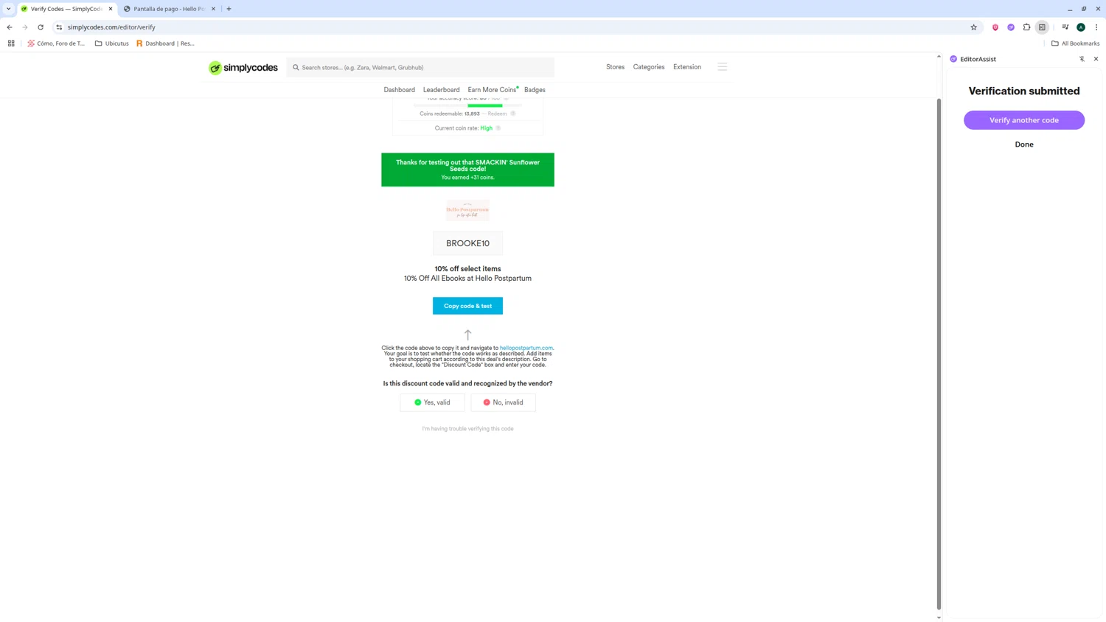Open Earn More Coins tab
This screenshot has height=622, width=1106.
tap(492, 90)
